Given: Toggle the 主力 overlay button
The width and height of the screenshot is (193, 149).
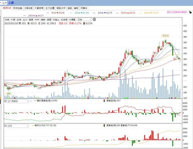Looking at the screenshot, I should coord(25,20).
